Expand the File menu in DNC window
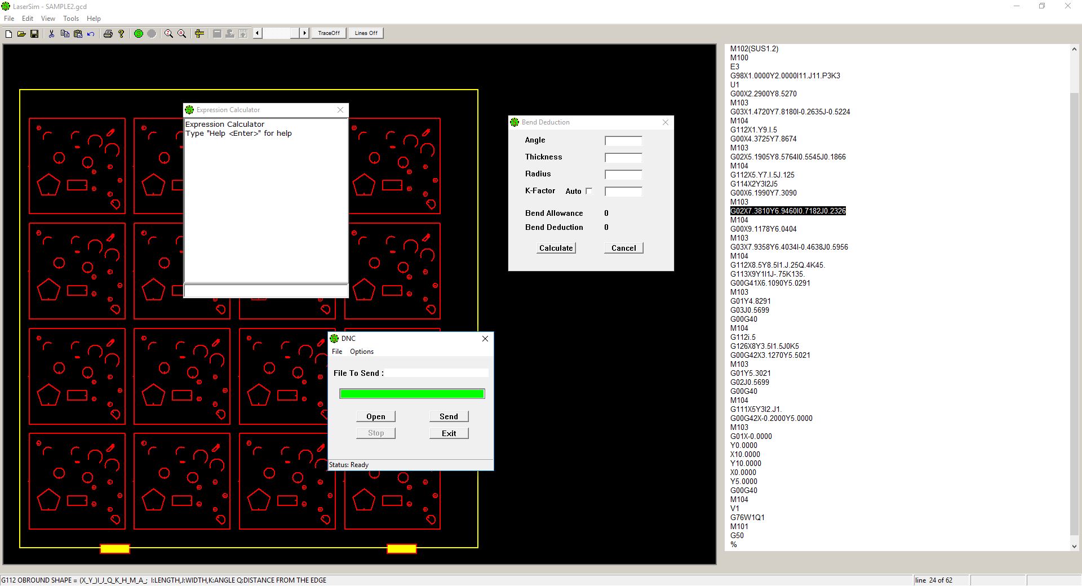1082x586 pixels. point(337,352)
